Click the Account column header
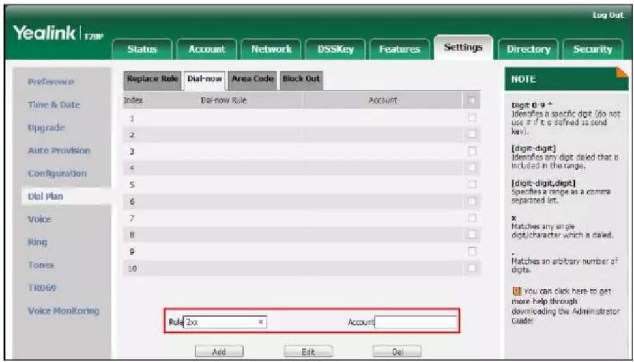 [x=382, y=100]
